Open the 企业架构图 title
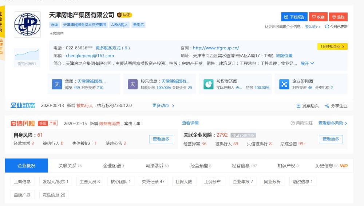Screen dimensions: 364x206 [302, 81]
